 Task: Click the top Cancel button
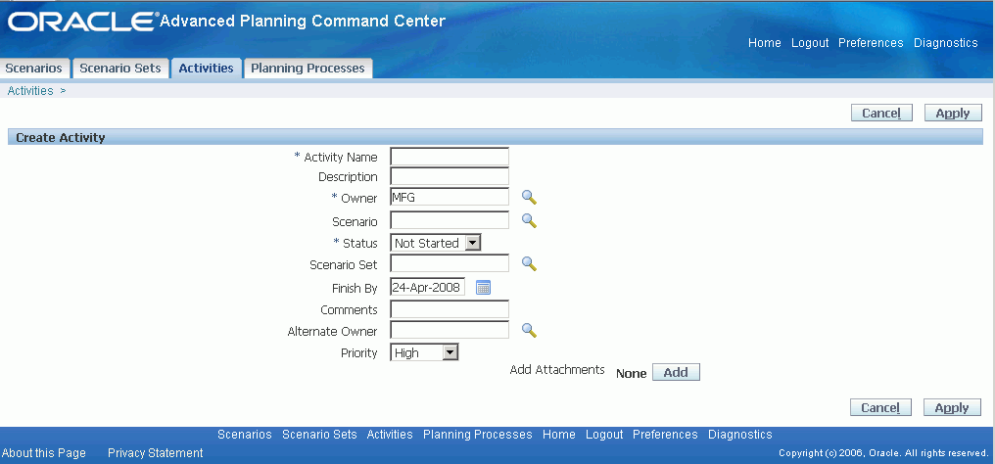[881, 113]
